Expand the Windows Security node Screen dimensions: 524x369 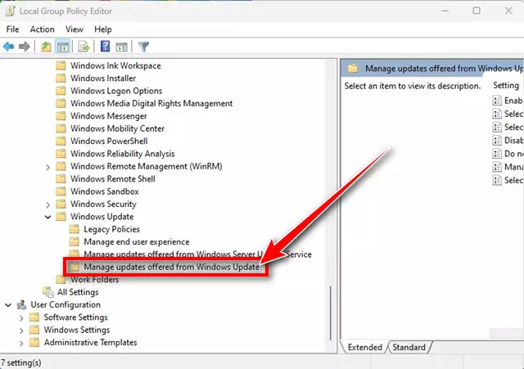click(47, 205)
